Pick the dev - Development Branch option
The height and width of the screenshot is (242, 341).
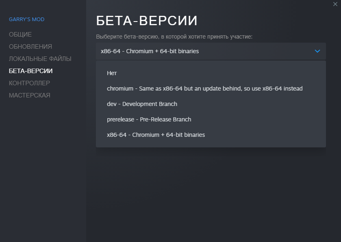click(x=142, y=104)
